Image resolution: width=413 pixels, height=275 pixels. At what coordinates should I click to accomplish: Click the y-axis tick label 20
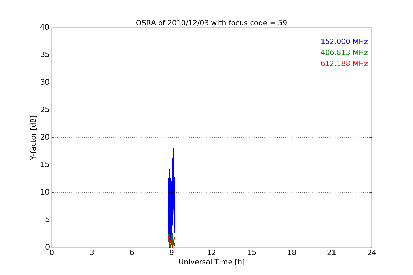tap(45, 137)
